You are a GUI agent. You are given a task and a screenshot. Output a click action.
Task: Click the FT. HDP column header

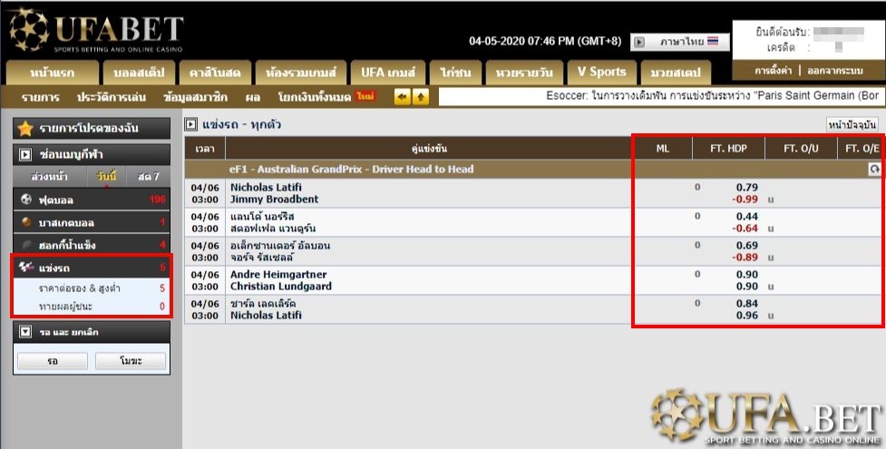point(728,149)
